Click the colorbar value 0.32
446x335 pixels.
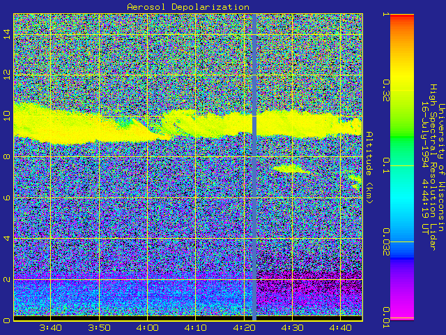386,90
